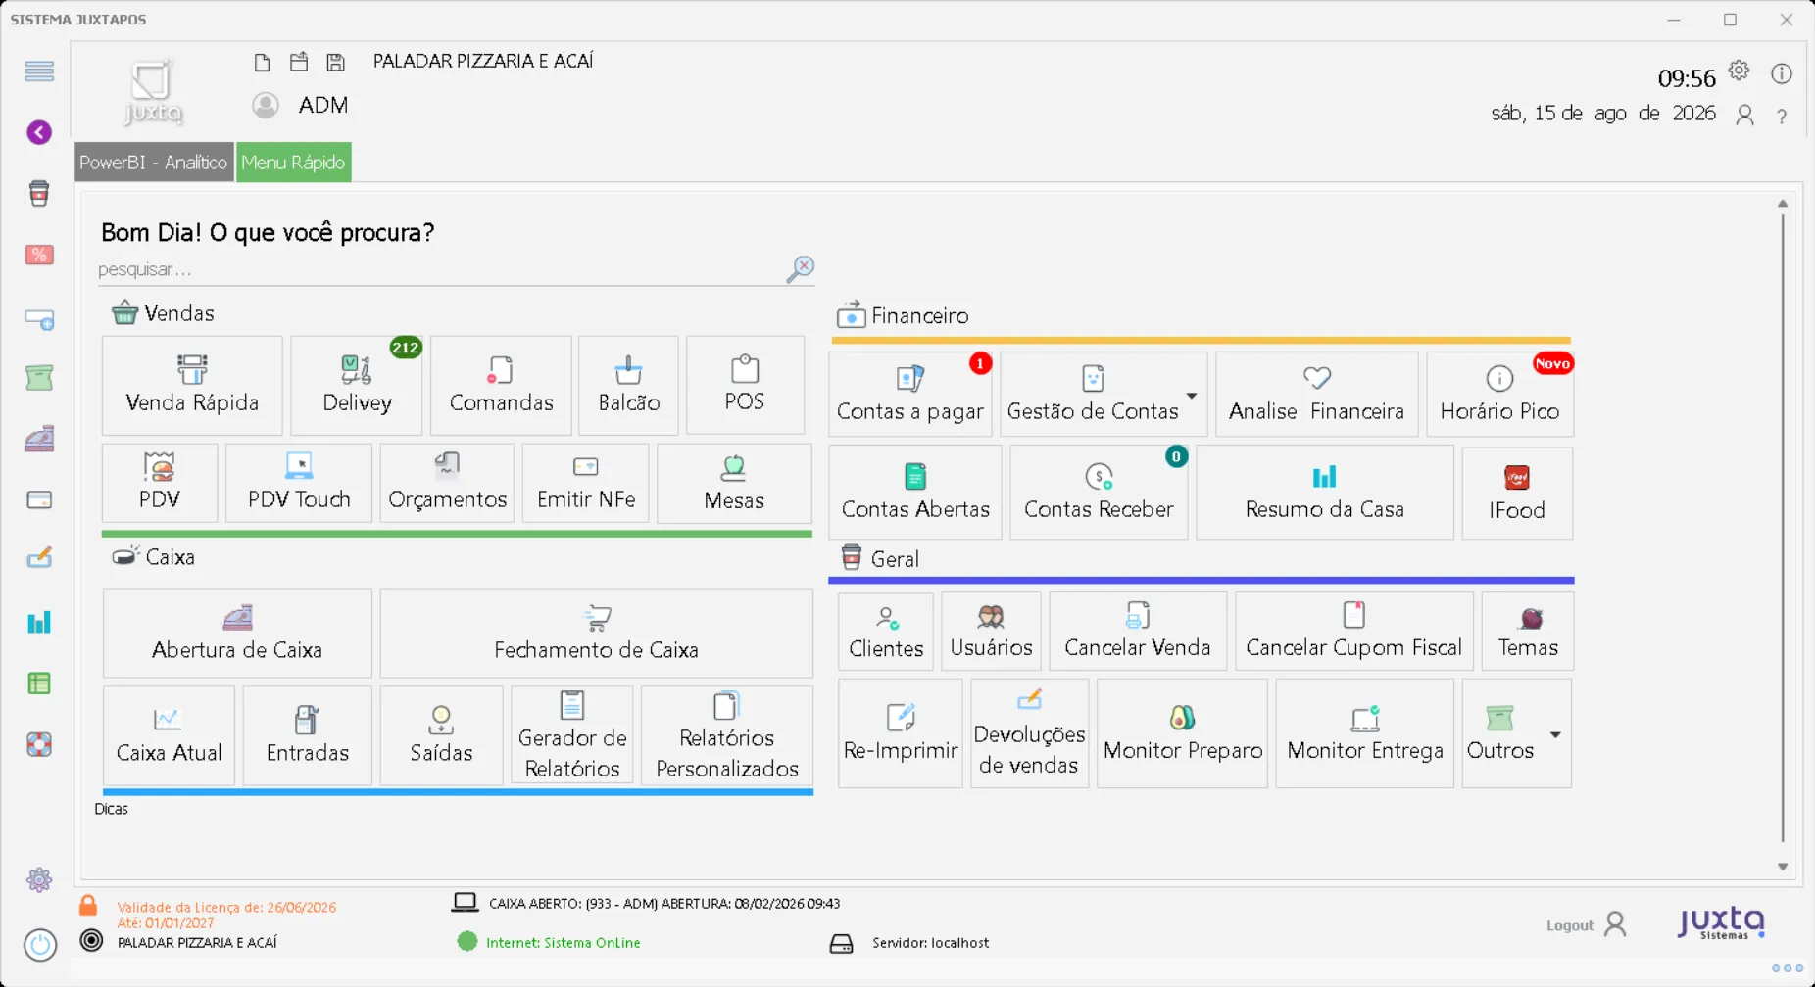Expand the Outros dropdown arrow
The height and width of the screenshot is (987, 1815).
tap(1555, 734)
